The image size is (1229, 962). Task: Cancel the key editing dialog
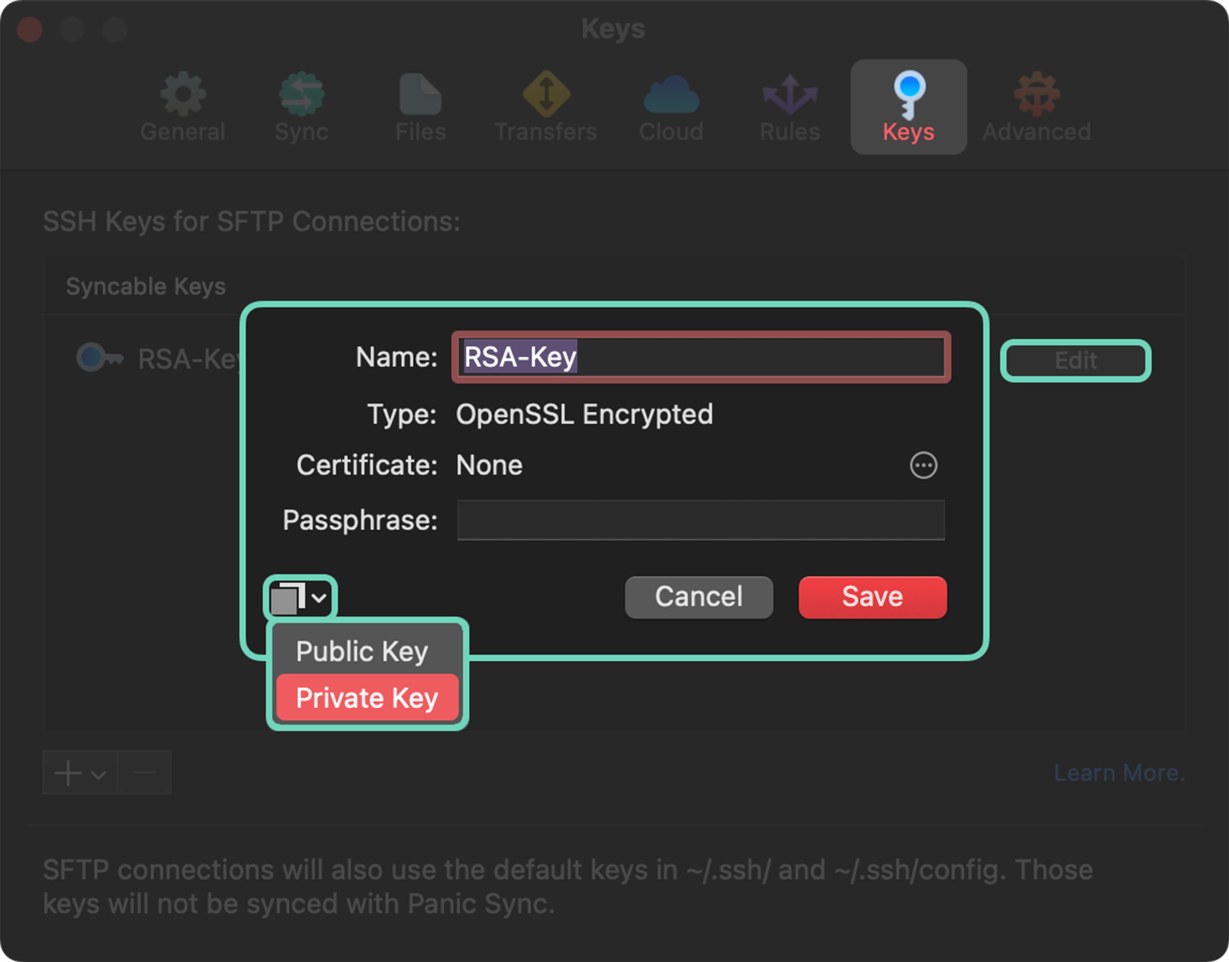(698, 597)
